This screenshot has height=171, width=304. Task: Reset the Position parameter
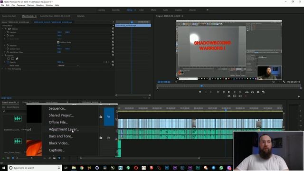tap(113, 32)
